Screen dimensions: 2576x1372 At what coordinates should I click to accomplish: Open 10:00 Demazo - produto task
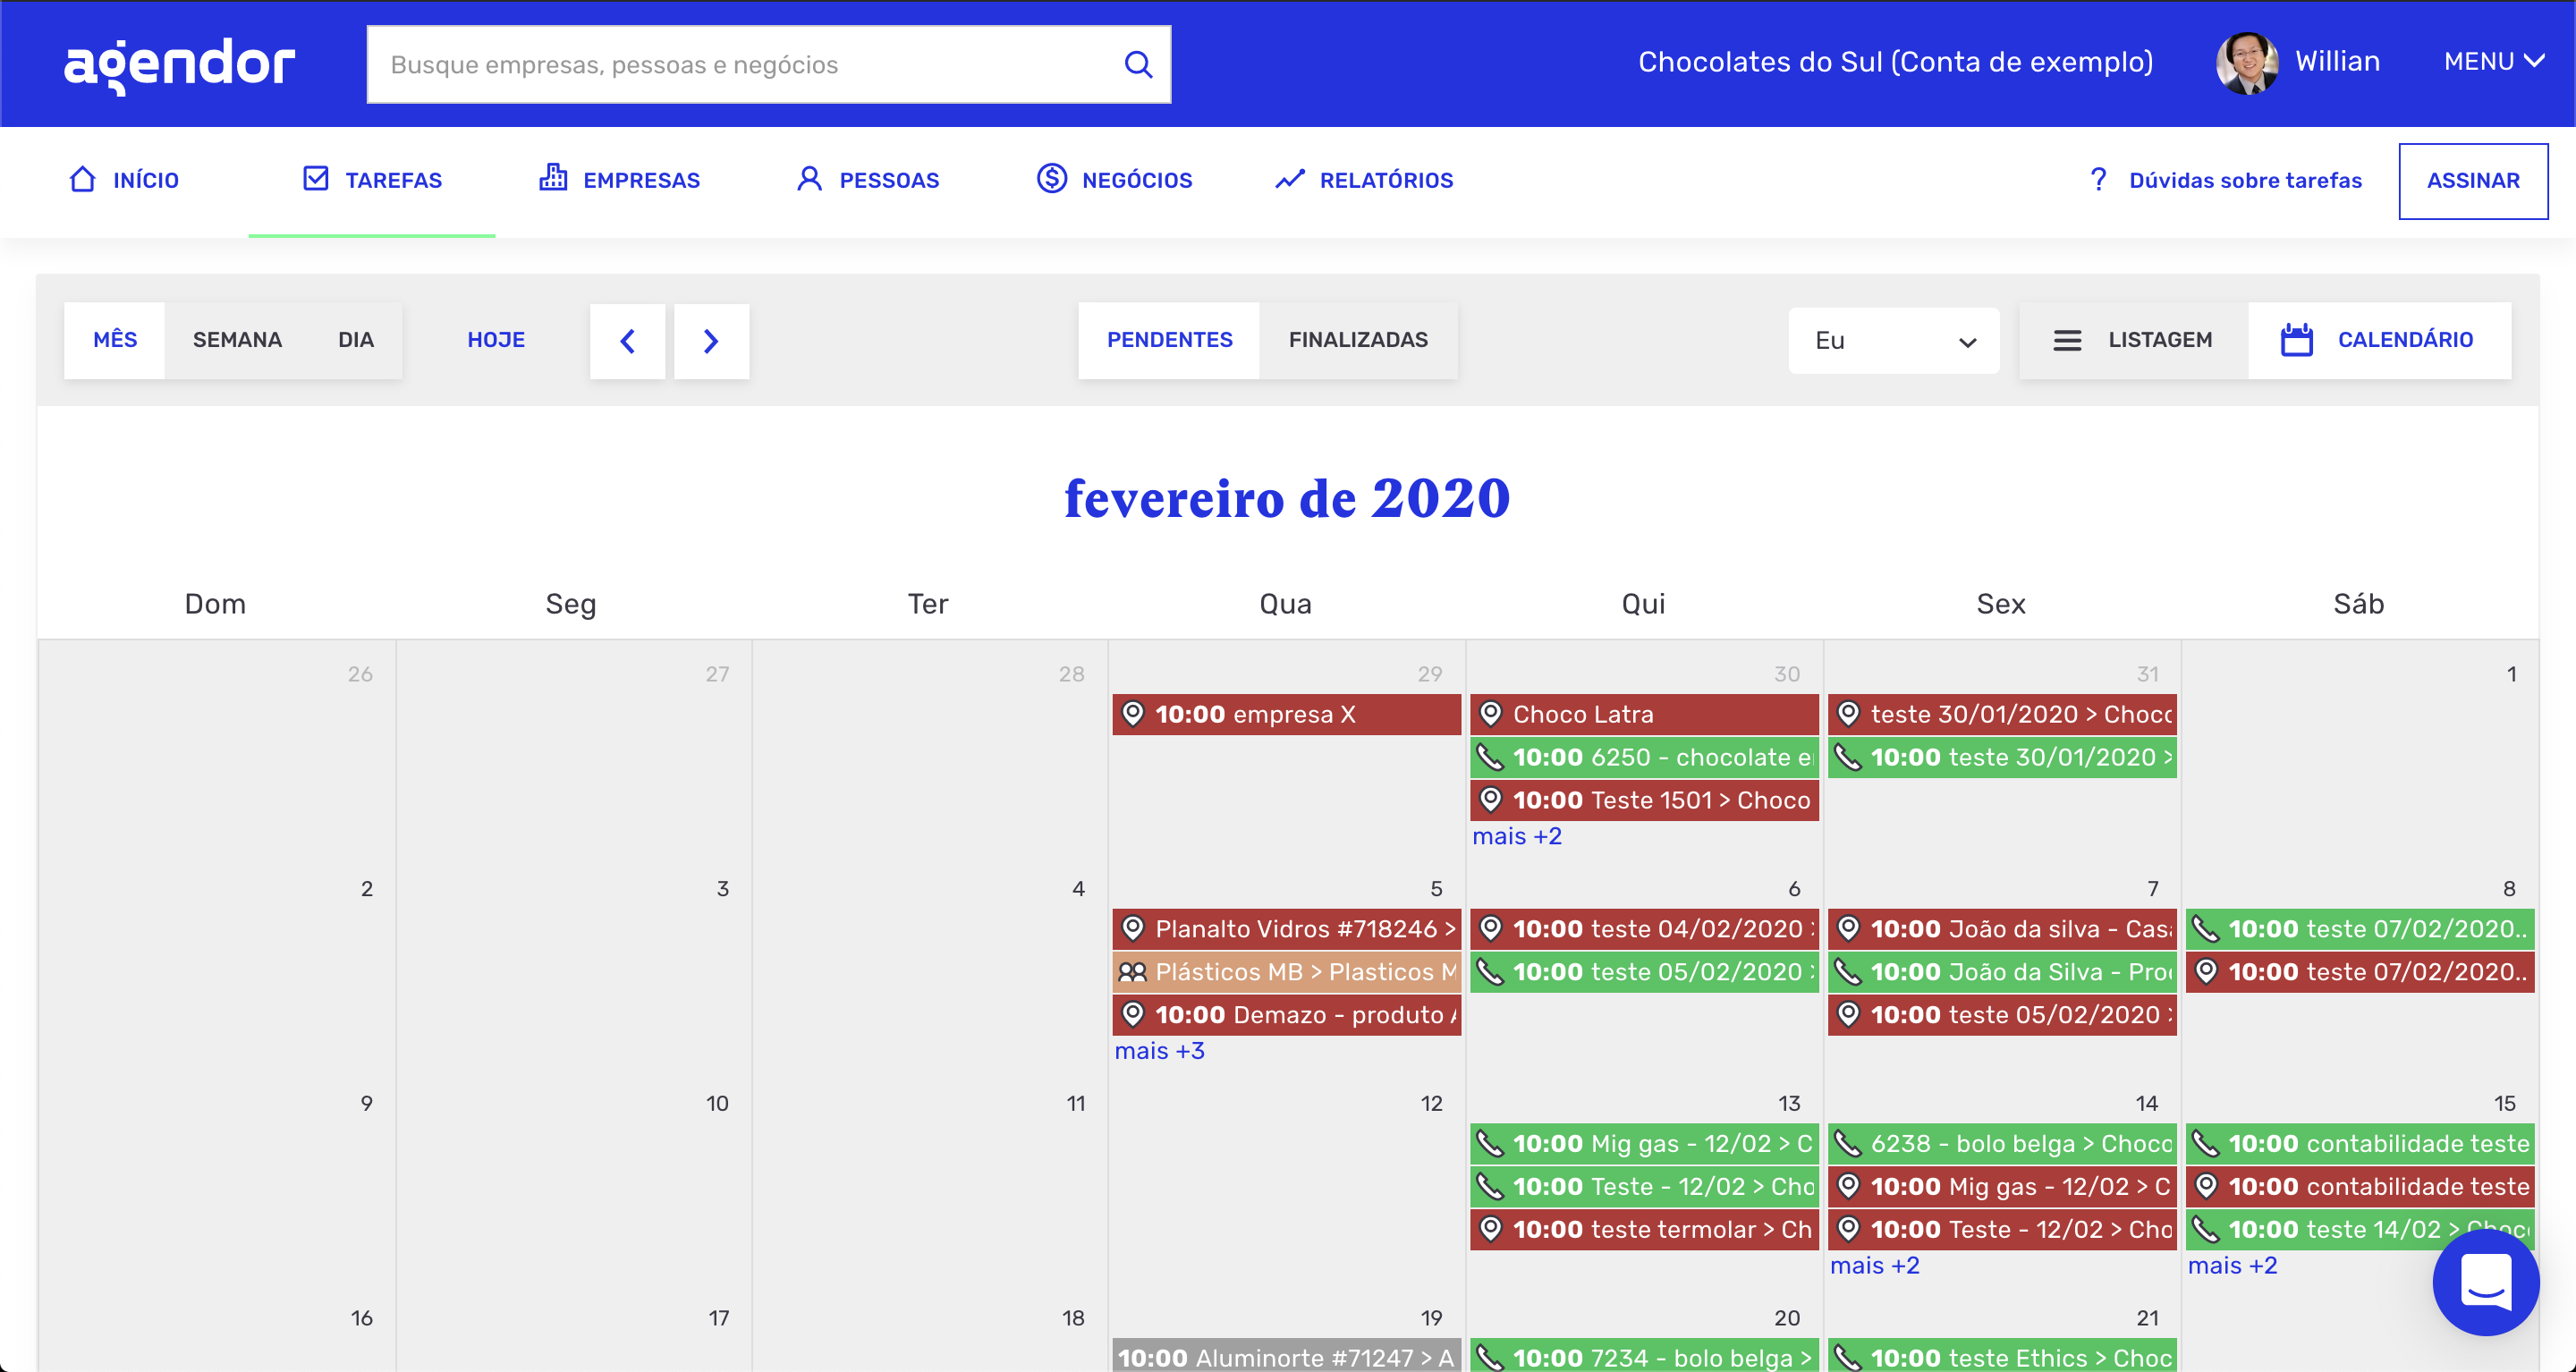pos(1286,1015)
